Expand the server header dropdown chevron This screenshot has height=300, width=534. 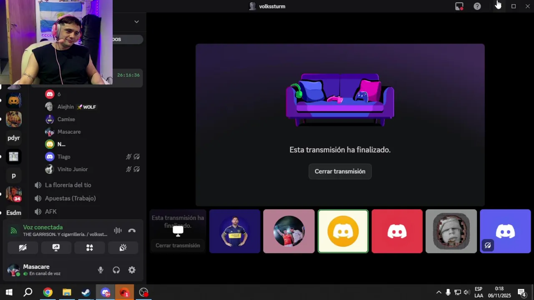136,22
